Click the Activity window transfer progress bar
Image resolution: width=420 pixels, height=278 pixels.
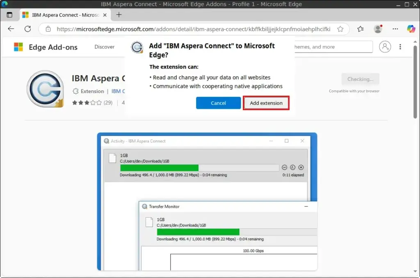coord(200,168)
